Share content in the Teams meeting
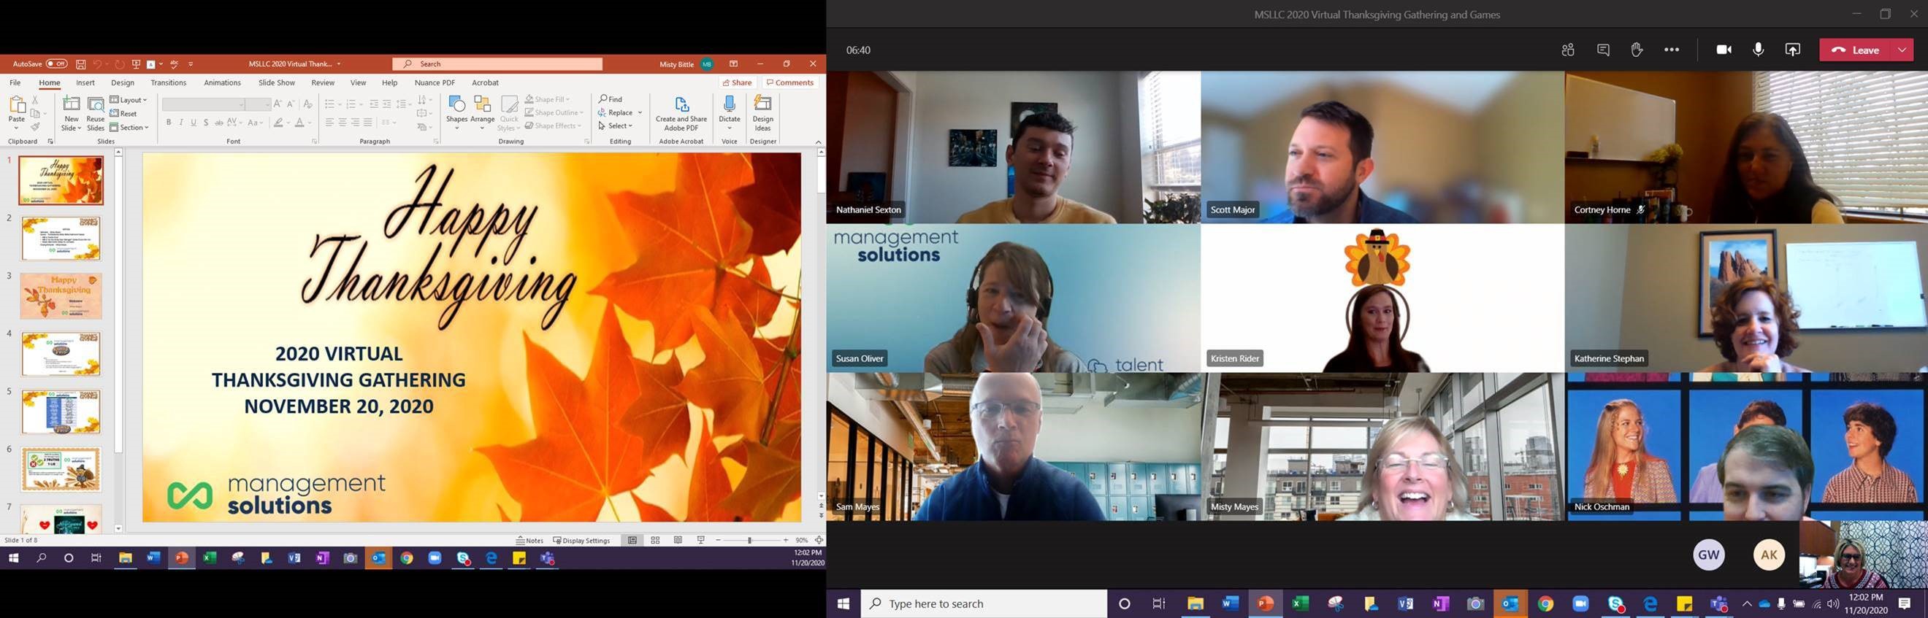This screenshot has width=1928, height=618. (1793, 50)
